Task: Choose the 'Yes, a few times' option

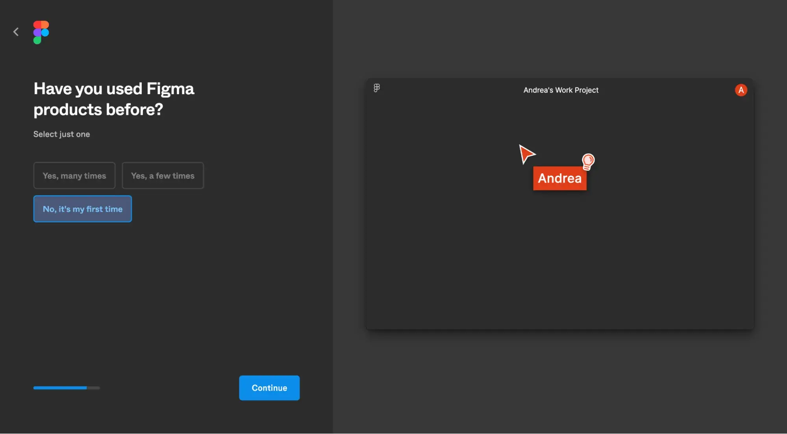Action: 163,176
